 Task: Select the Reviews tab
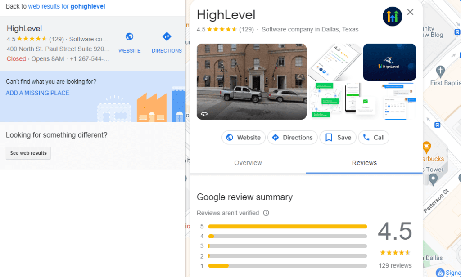pos(364,163)
